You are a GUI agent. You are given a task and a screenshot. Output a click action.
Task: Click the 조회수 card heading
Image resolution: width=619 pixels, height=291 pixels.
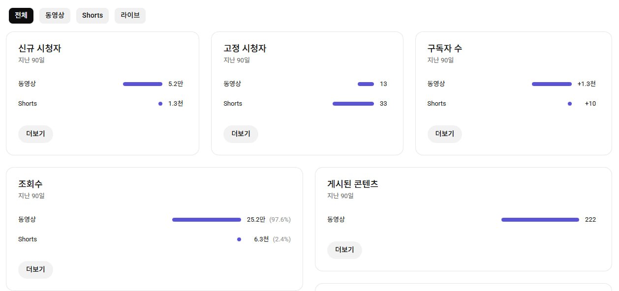(31, 184)
